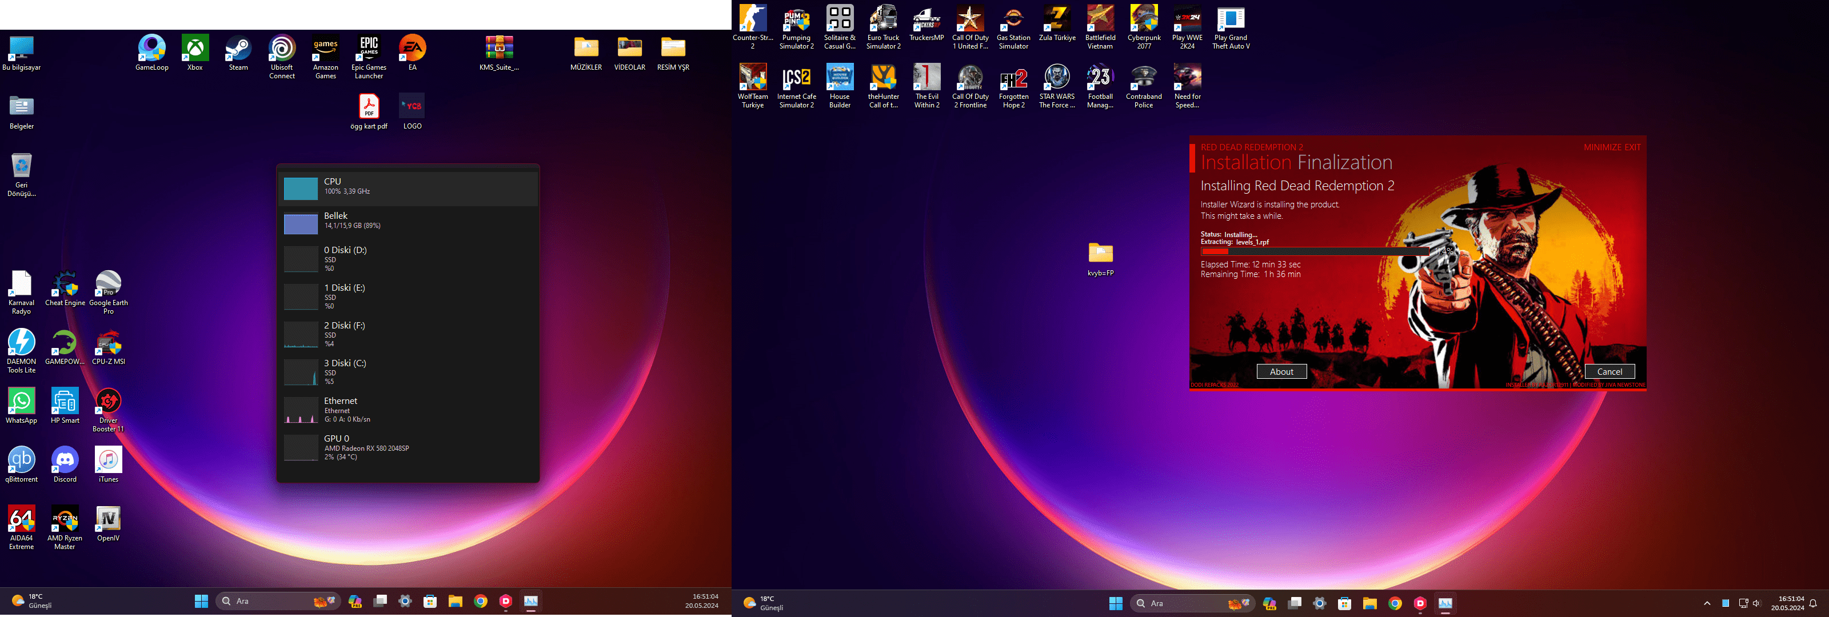Expand the hidden system tray icons chevron

[1707, 603]
